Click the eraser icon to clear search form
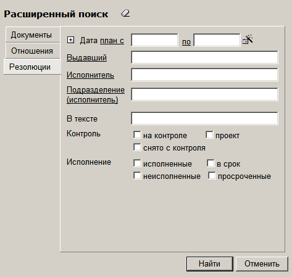This screenshot has height=277, width=292. 125,14
